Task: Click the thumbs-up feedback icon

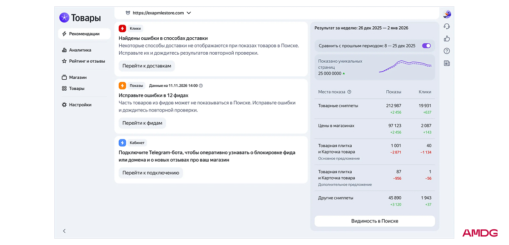Action: click(447, 39)
